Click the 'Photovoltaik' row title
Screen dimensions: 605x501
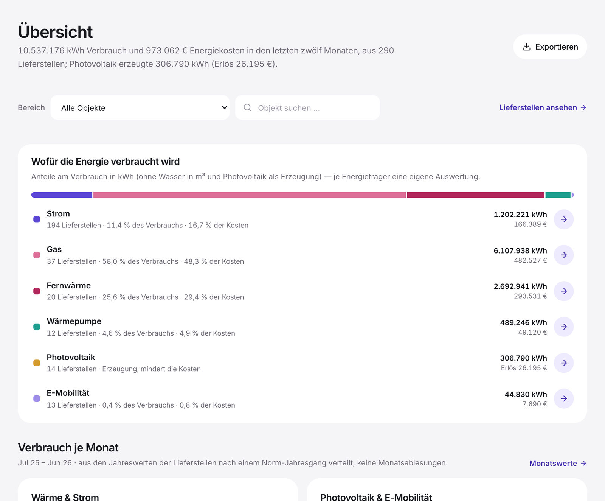coord(71,358)
